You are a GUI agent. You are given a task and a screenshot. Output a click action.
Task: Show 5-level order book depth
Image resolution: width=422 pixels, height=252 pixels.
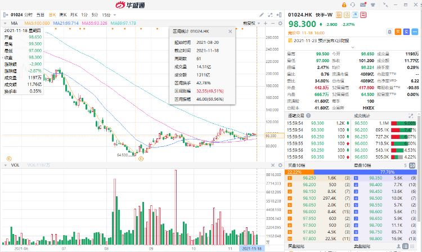405,165
